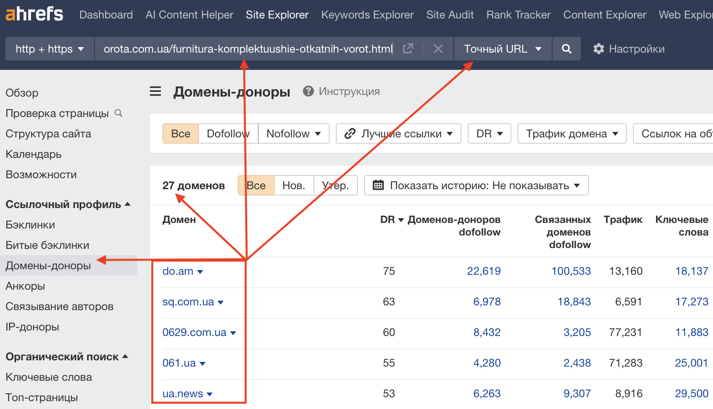
Task: Open the http + https protocol dropdown
Action: coord(50,49)
